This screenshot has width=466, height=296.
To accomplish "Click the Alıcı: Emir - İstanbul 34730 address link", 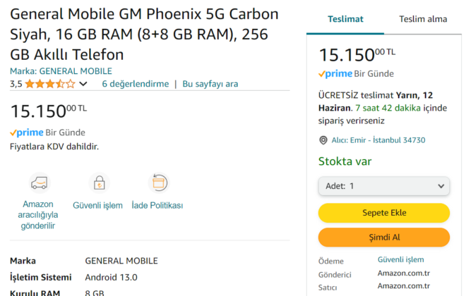I will pos(378,140).
